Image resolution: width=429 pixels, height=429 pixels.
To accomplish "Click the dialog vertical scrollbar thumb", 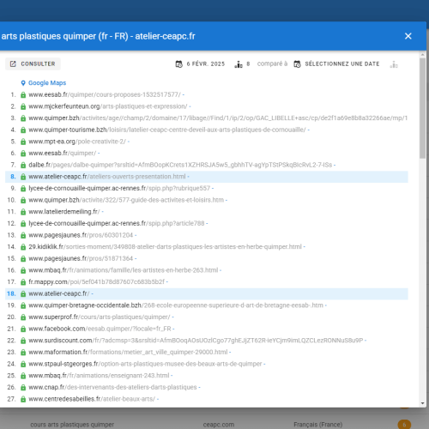I will click(423, 108).
